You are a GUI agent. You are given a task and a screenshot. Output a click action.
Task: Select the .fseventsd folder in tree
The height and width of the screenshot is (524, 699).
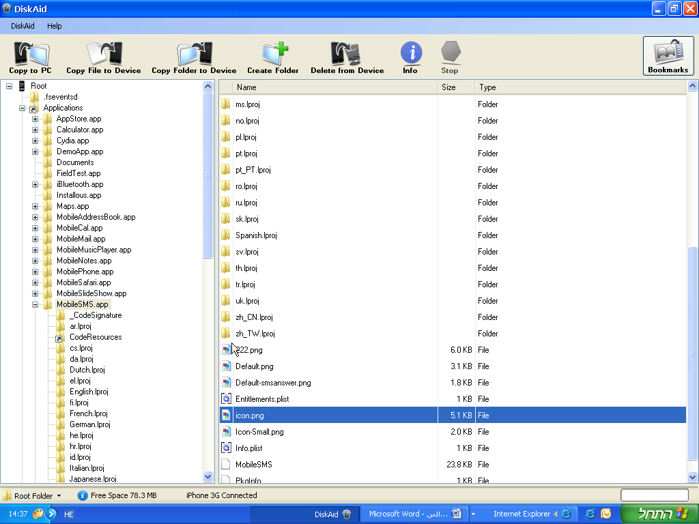[60, 97]
